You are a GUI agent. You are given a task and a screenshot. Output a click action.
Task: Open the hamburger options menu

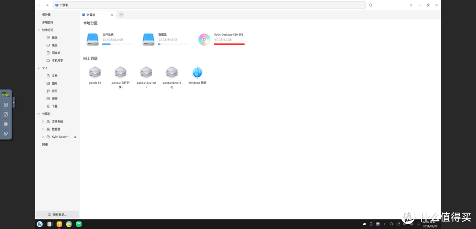click(x=411, y=5)
